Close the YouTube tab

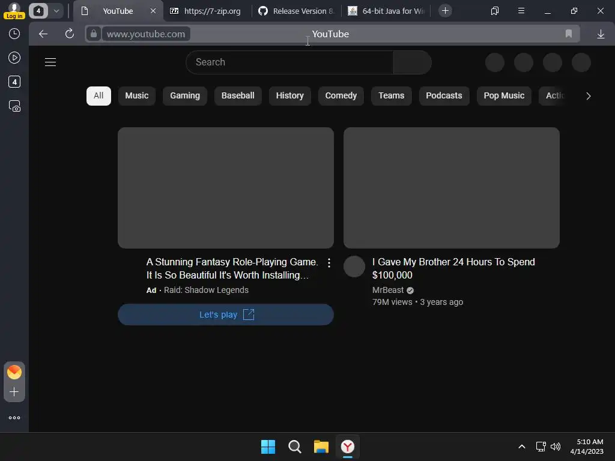pyautogui.click(x=153, y=11)
